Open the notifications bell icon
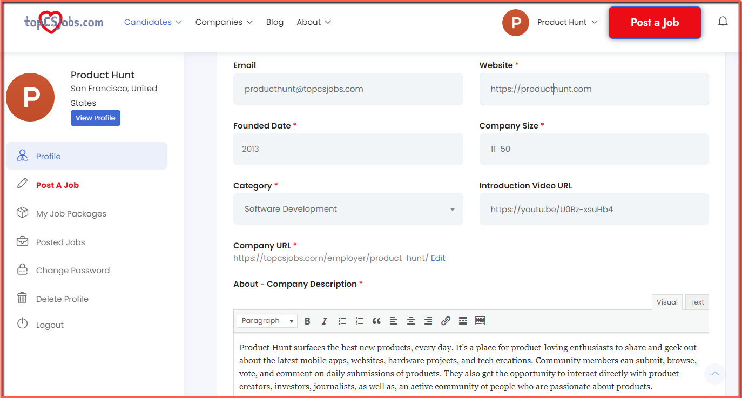742x398 pixels. (x=723, y=22)
